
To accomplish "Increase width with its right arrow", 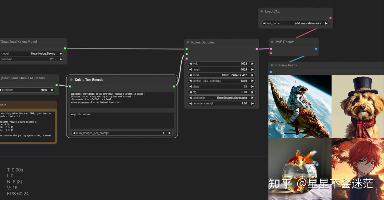I will [252, 64].
